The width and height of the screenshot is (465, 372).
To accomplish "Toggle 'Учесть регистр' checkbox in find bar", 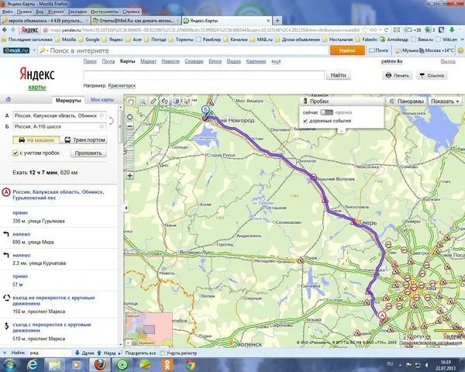I will (162, 353).
